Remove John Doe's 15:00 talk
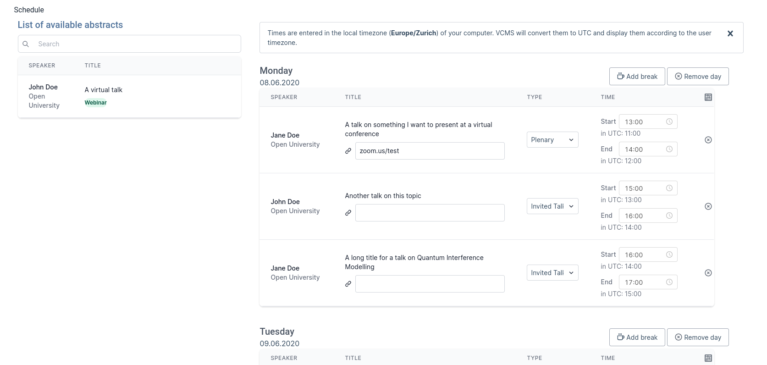This screenshot has width=767, height=365. tap(708, 206)
